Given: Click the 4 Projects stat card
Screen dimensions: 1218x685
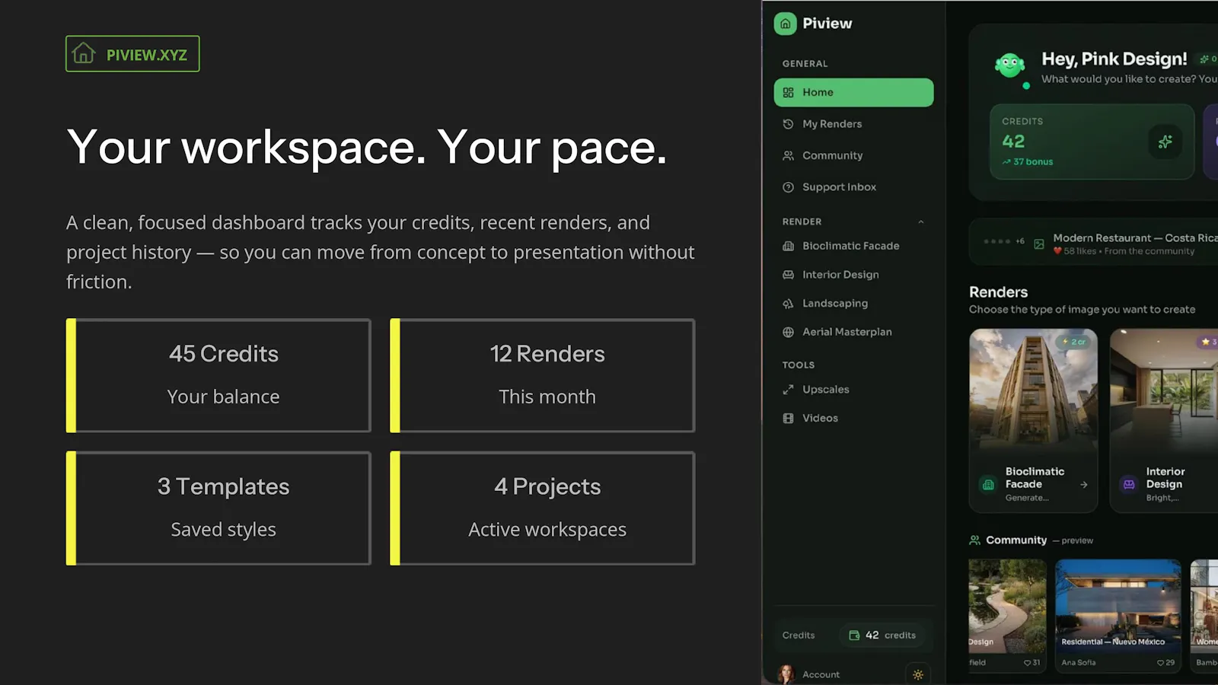Looking at the screenshot, I should (x=543, y=508).
